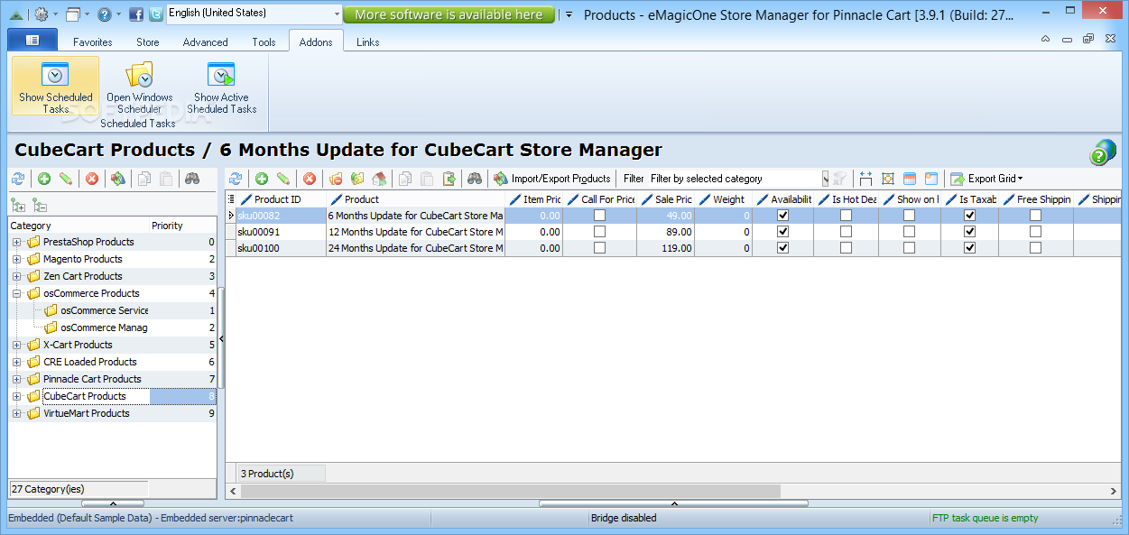Click the Priority column header

click(x=182, y=226)
